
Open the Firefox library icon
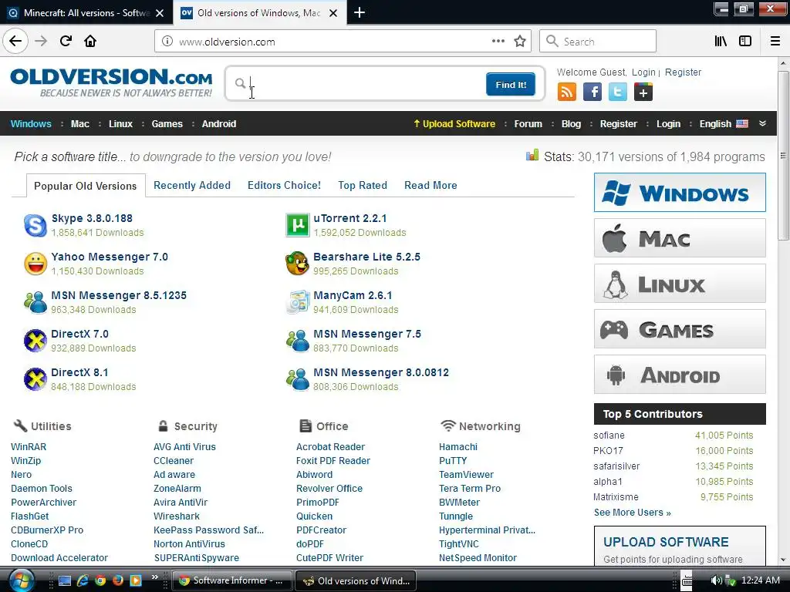pyautogui.click(x=721, y=42)
